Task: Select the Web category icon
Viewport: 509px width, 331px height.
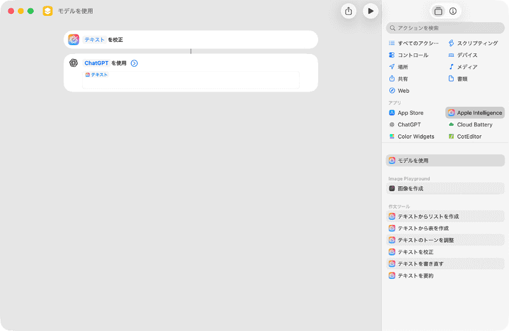Action: tap(392, 91)
